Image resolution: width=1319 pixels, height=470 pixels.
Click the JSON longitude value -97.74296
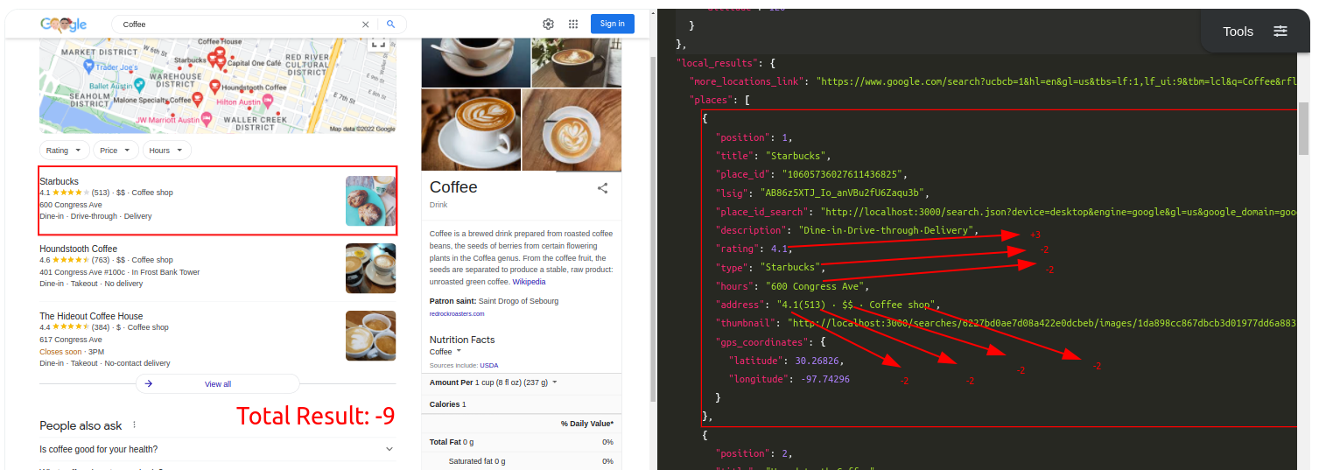coord(825,379)
